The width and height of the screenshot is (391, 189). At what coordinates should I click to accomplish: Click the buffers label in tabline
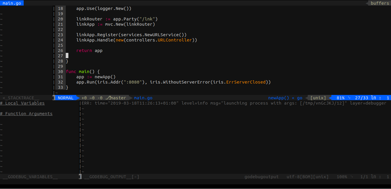[x=380, y=3]
